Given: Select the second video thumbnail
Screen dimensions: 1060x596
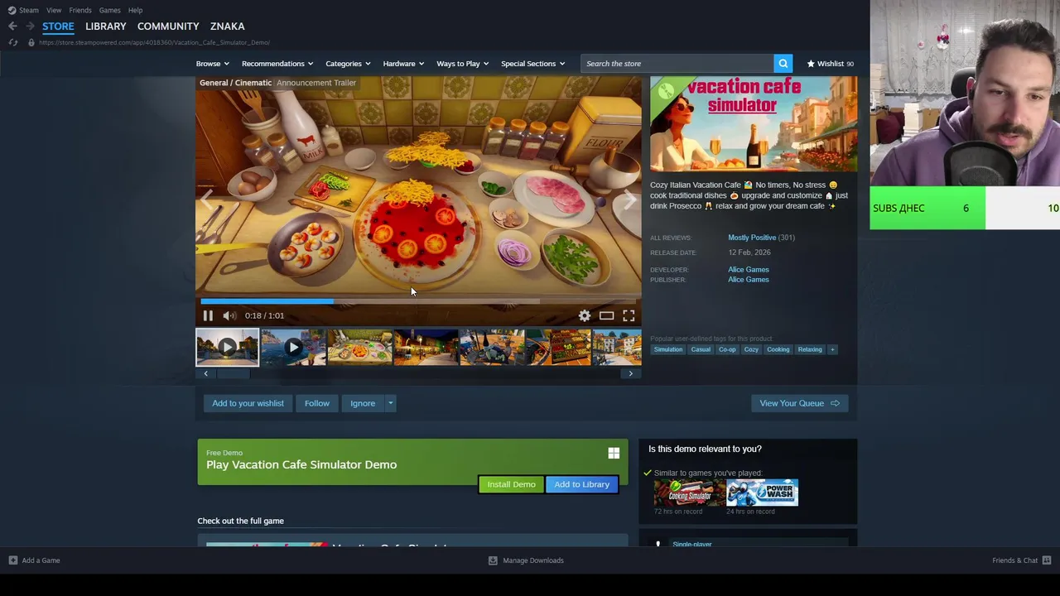Looking at the screenshot, I should [293, 348].
